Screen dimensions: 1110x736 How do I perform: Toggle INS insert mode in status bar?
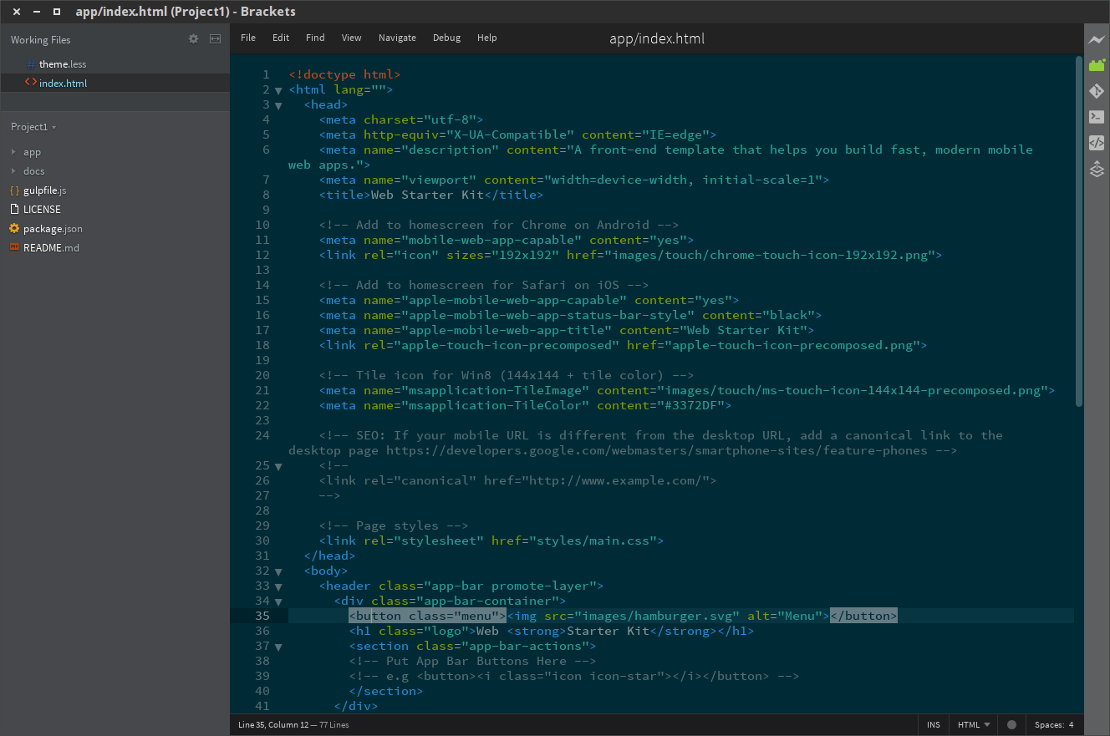click(934, 724)
